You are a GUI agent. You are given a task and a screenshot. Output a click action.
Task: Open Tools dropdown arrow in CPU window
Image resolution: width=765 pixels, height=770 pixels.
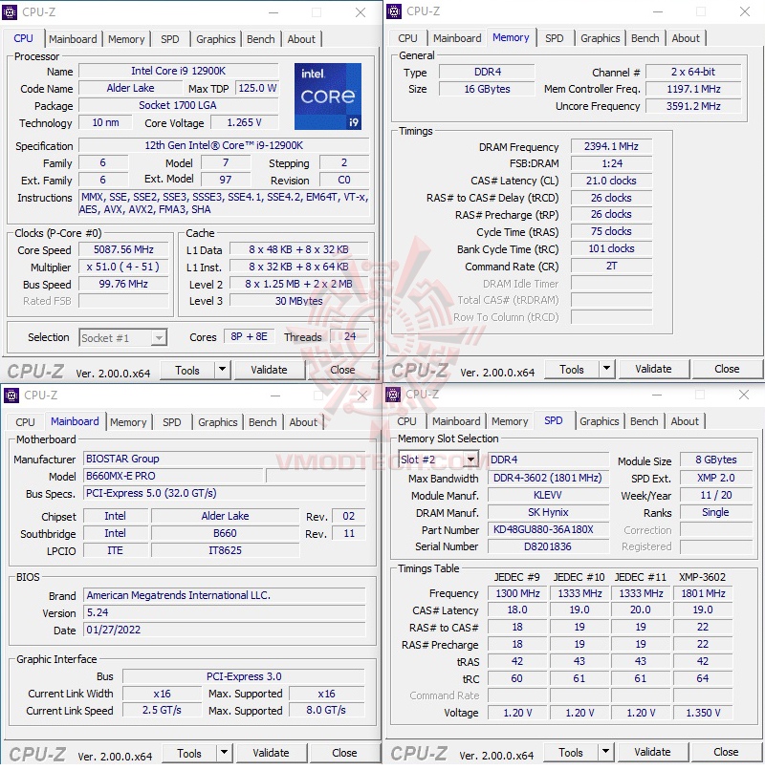pyautogui.click(x=222, y=370)
